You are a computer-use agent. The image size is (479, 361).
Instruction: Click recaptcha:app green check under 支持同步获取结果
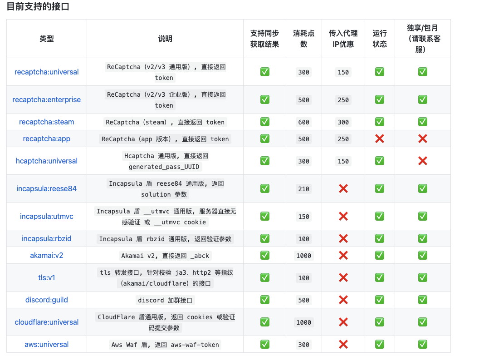265,138
